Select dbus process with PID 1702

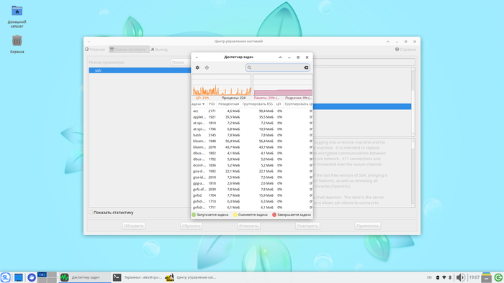252,159
